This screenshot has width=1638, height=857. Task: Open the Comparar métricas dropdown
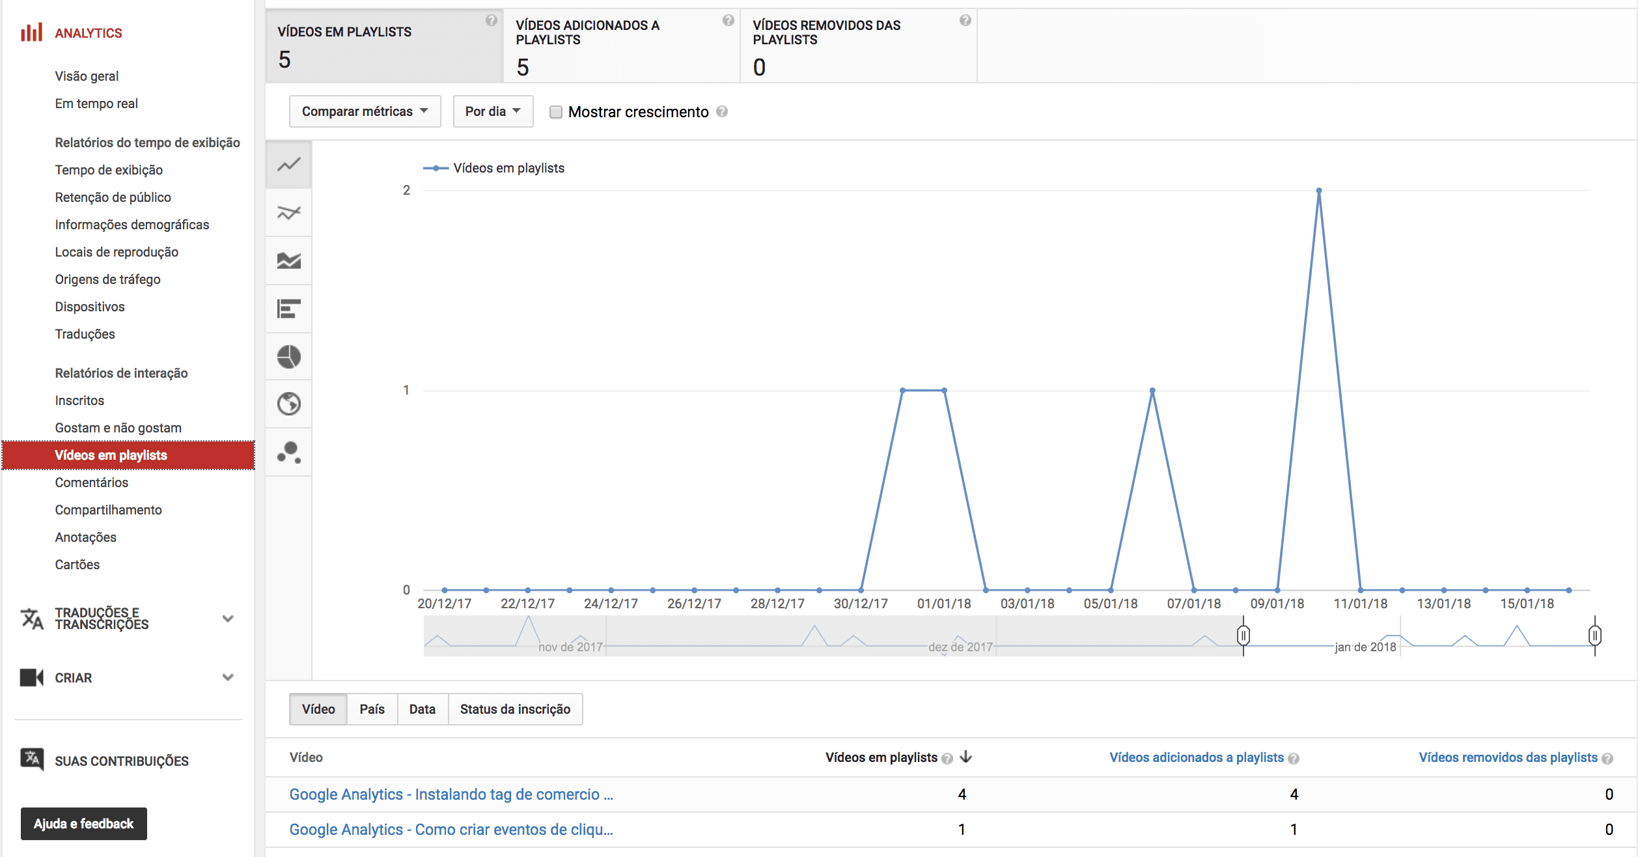(365, 111)
